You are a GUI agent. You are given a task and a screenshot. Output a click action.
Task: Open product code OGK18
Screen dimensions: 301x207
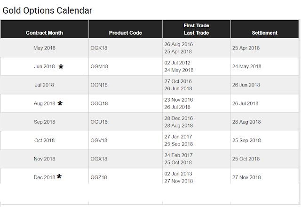(99, 48)
